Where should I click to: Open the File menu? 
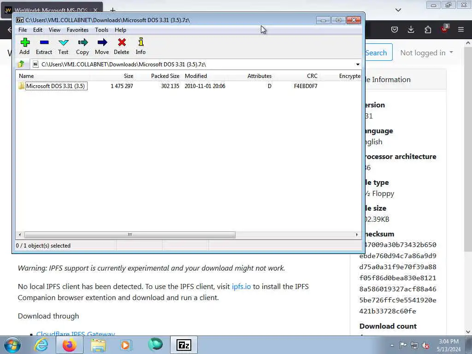[23, 30]
